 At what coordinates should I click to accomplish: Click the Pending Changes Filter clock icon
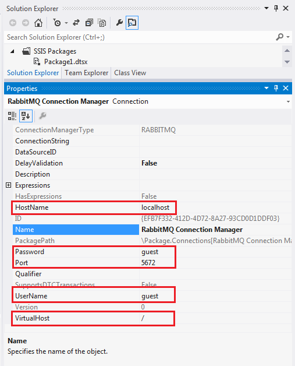[57, 23]
